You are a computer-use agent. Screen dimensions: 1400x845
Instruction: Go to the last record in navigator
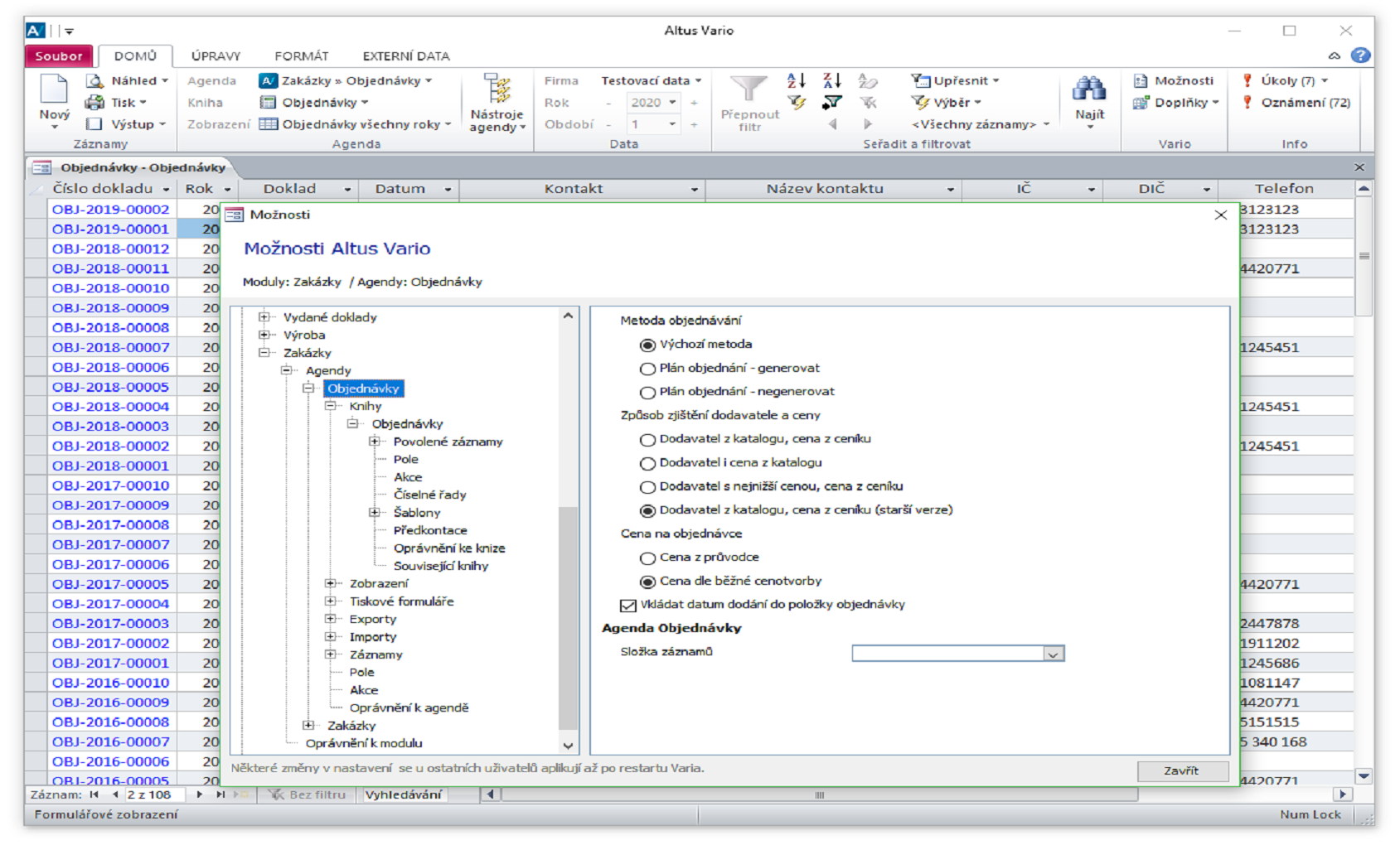[220, 794]
